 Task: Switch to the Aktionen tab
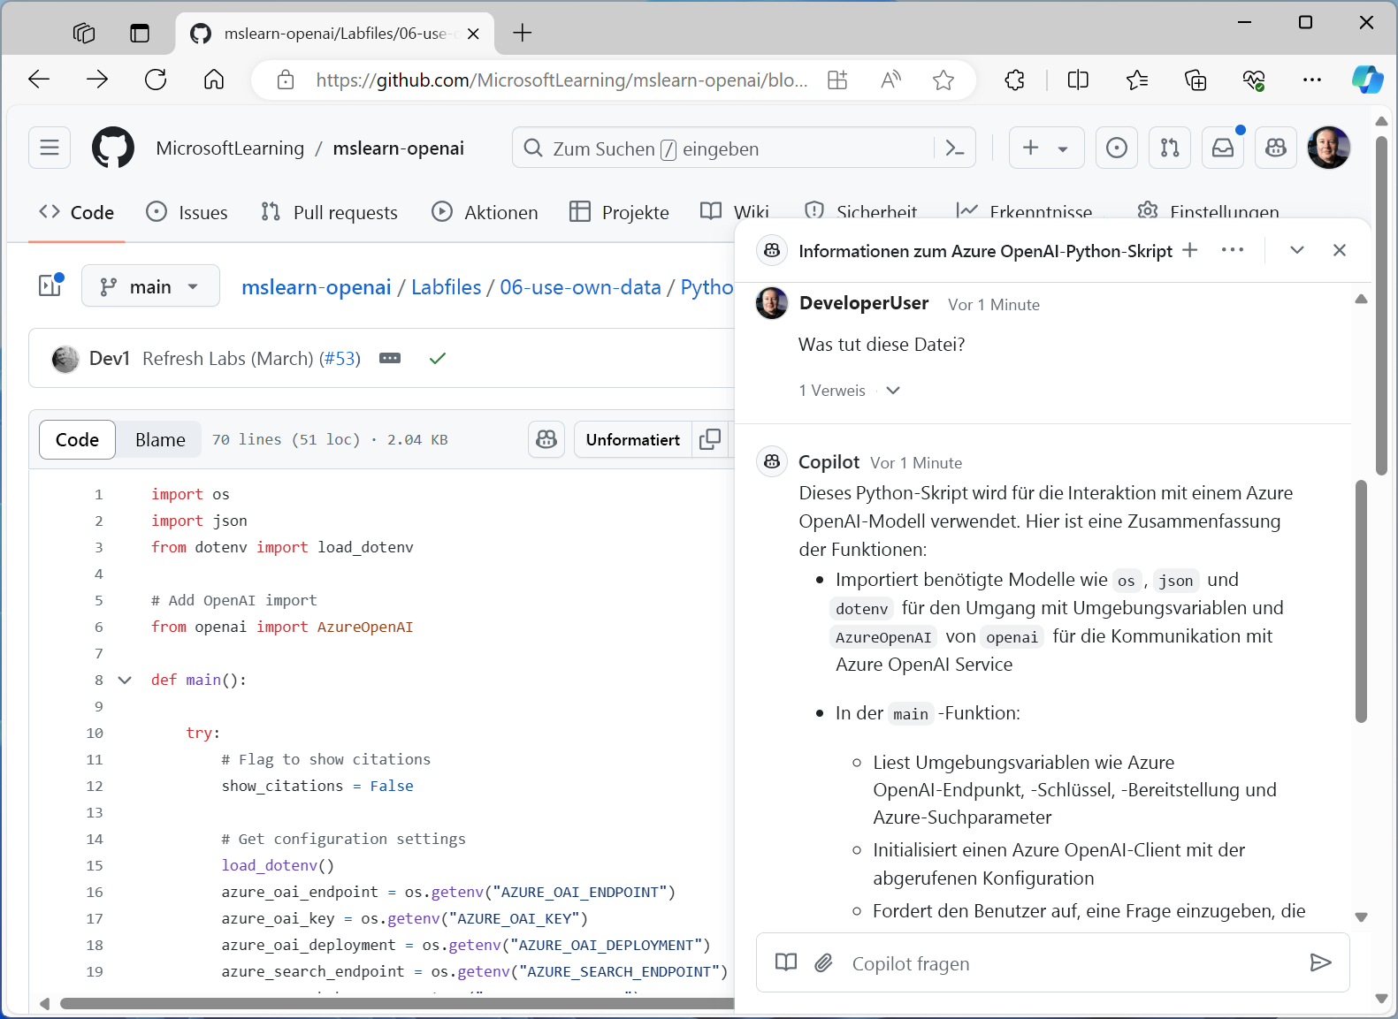point(485,212)
